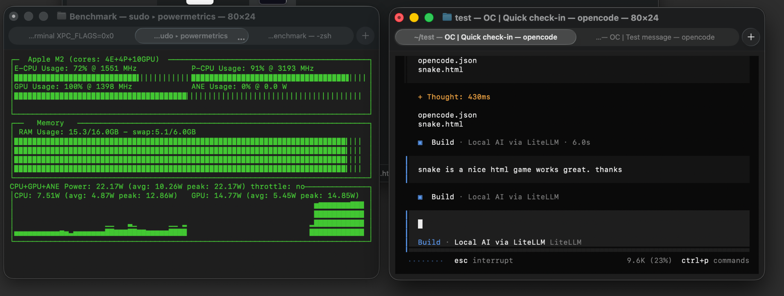Click 'snake.html' in the top output block
Screen dimensions: 784x296
pos(440,70)
